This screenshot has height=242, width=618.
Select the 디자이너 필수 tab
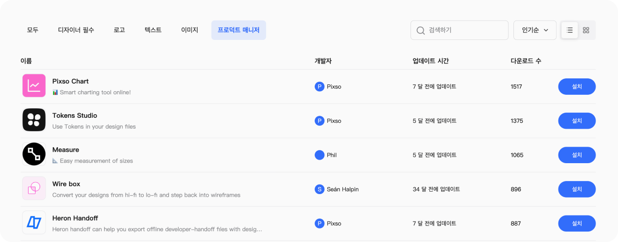coord(76,30)
